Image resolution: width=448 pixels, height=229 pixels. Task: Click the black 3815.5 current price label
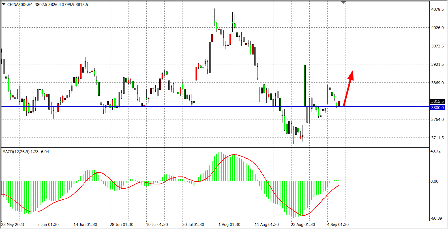click(x=437, y=101)
